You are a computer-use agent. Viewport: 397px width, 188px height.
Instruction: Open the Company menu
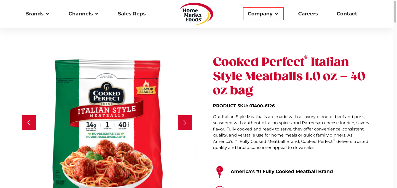[263, 14]
